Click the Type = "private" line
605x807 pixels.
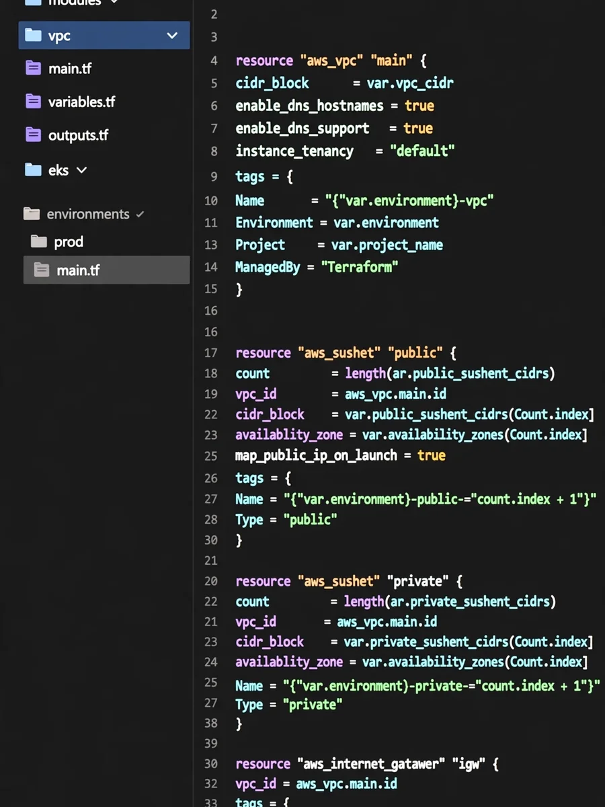[x=289, y=704]
